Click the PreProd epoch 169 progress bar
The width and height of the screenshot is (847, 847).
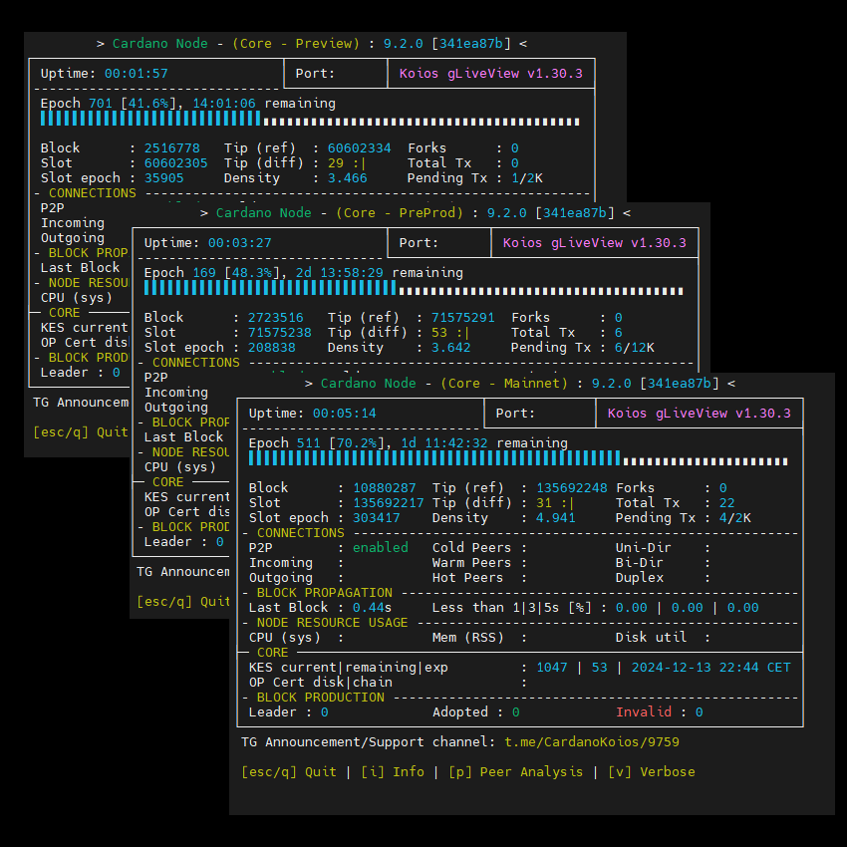click(414, 288)
